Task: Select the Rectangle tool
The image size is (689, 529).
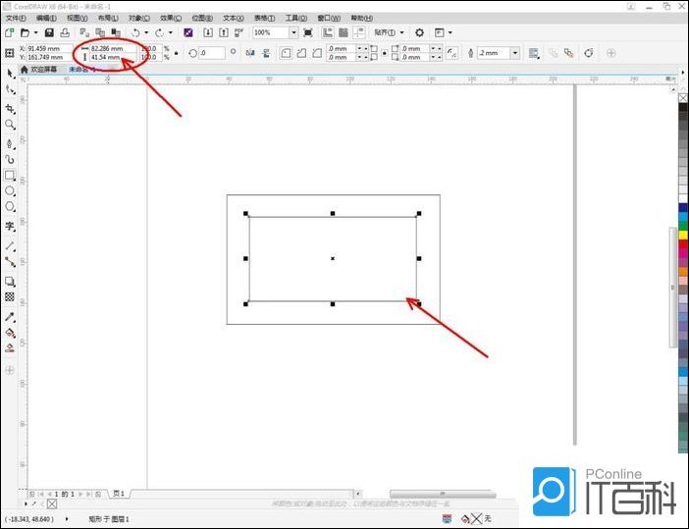Action: (10, 176)
